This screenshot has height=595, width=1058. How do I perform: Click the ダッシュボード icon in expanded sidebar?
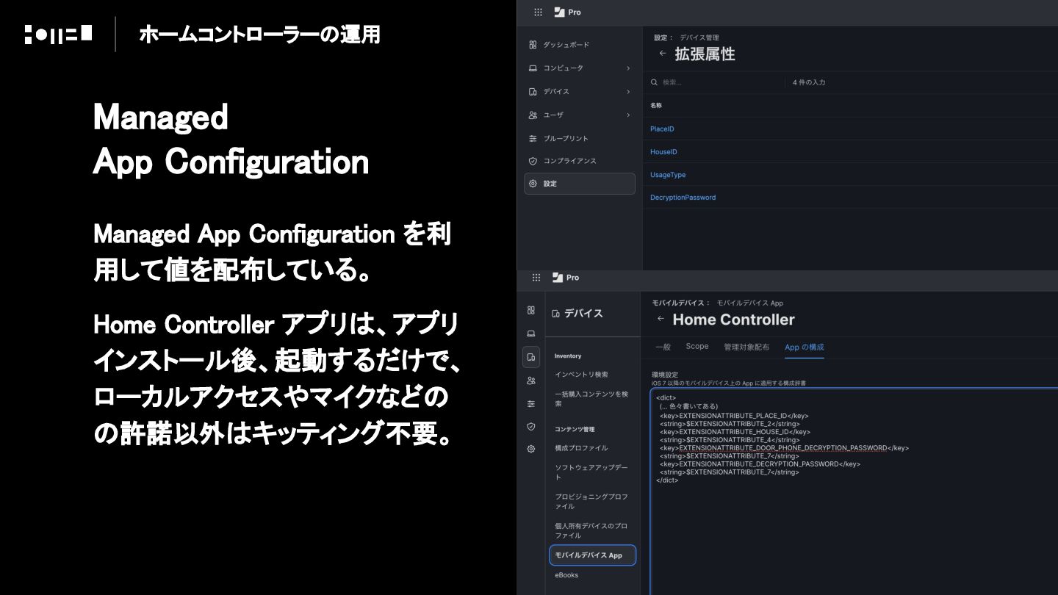(x=533, y=45)
